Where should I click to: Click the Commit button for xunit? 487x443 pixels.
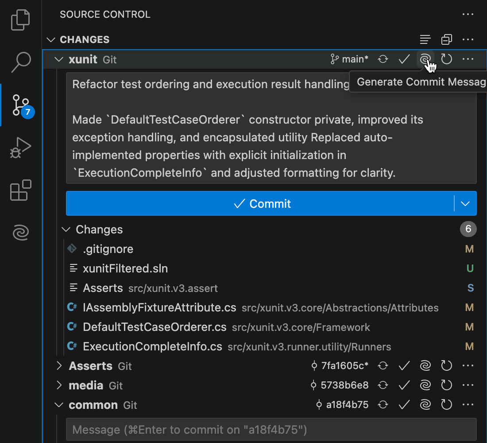(262, 203)
